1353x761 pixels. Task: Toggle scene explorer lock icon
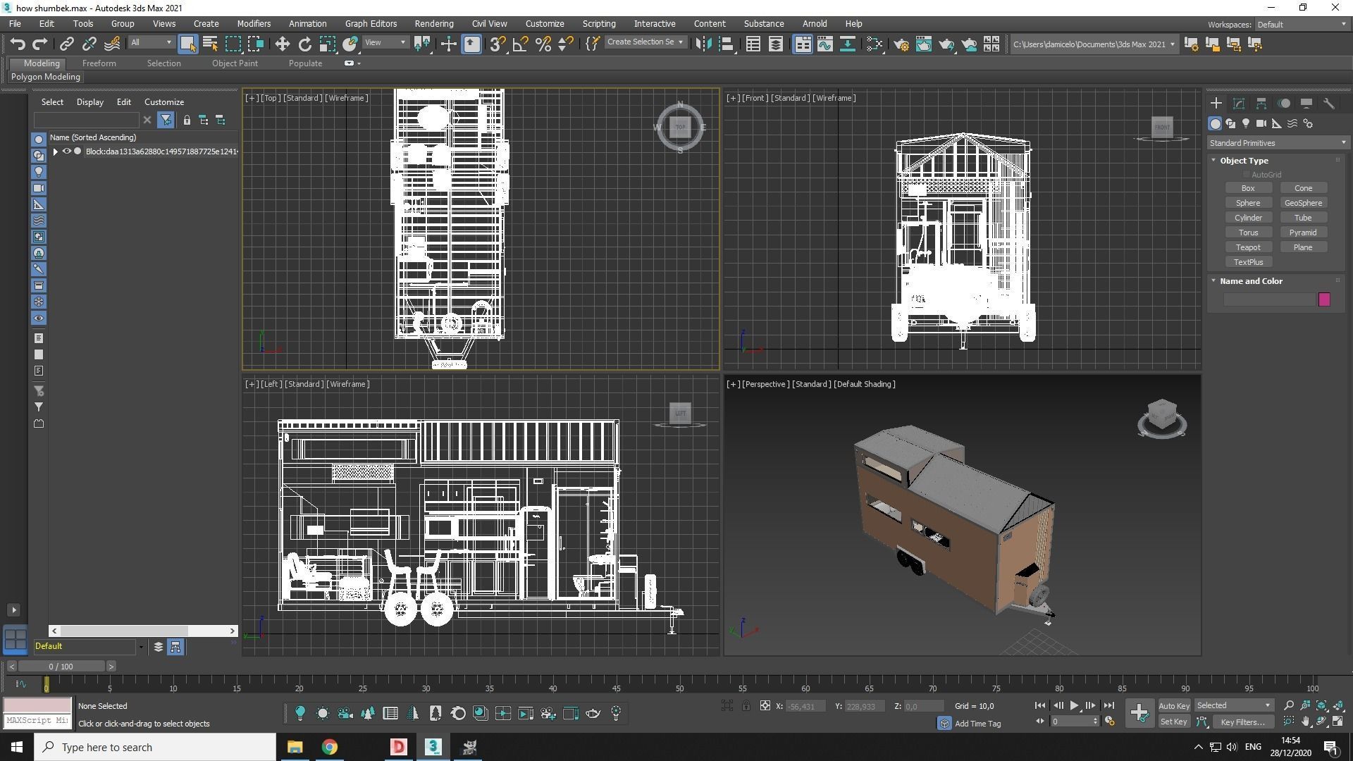point(187,120)
